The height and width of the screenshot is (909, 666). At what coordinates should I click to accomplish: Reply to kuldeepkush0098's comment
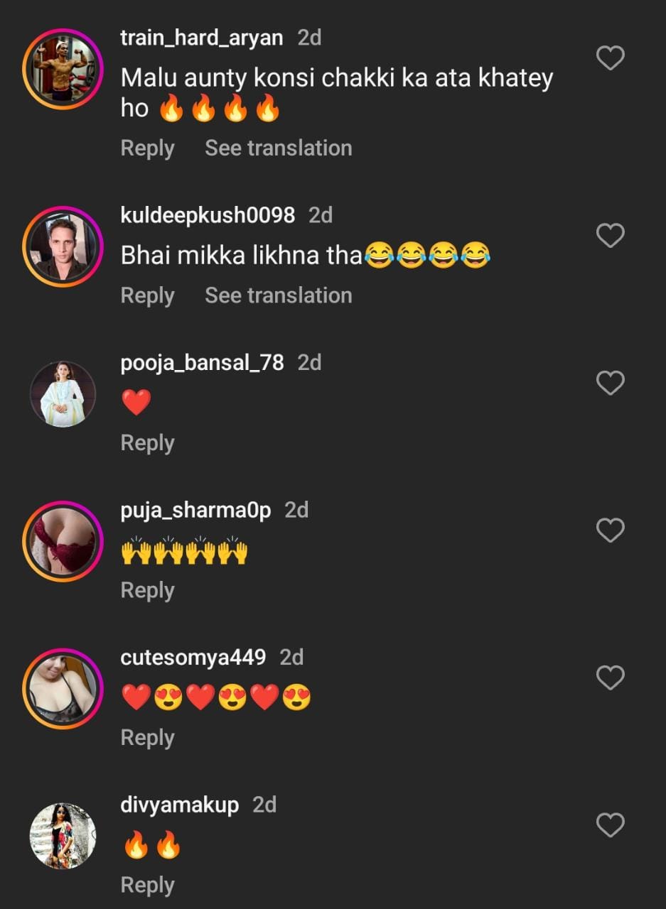[147, 295]
